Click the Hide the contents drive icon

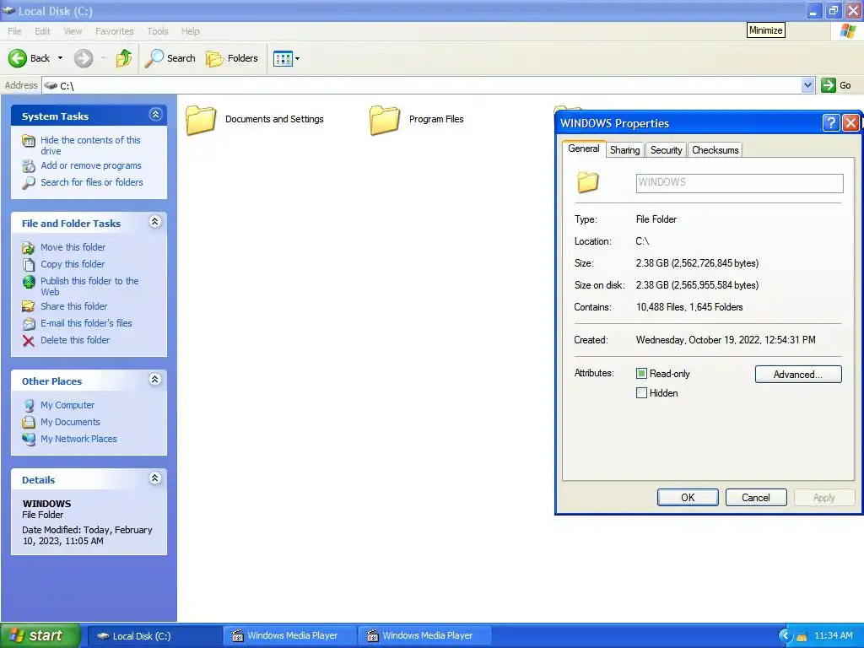(x=29, y=141)
